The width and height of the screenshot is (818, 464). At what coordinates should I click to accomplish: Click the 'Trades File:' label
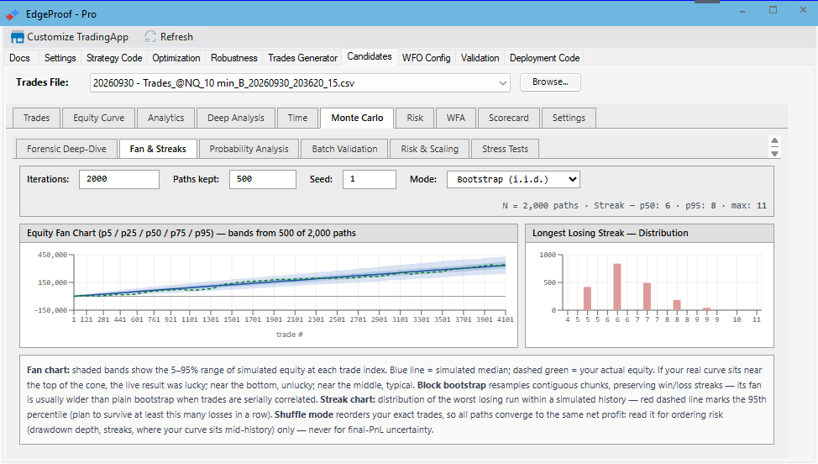click(42, 82)
